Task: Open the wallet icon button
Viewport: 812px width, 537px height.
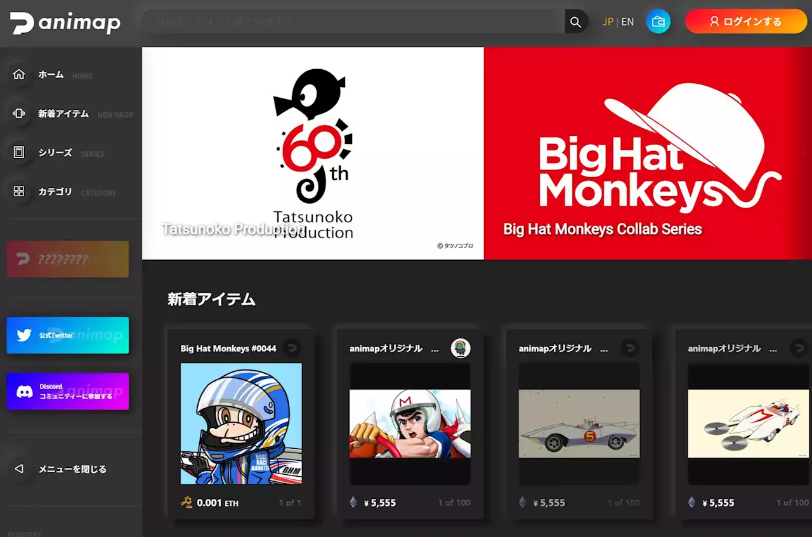Action: (658, 22)
